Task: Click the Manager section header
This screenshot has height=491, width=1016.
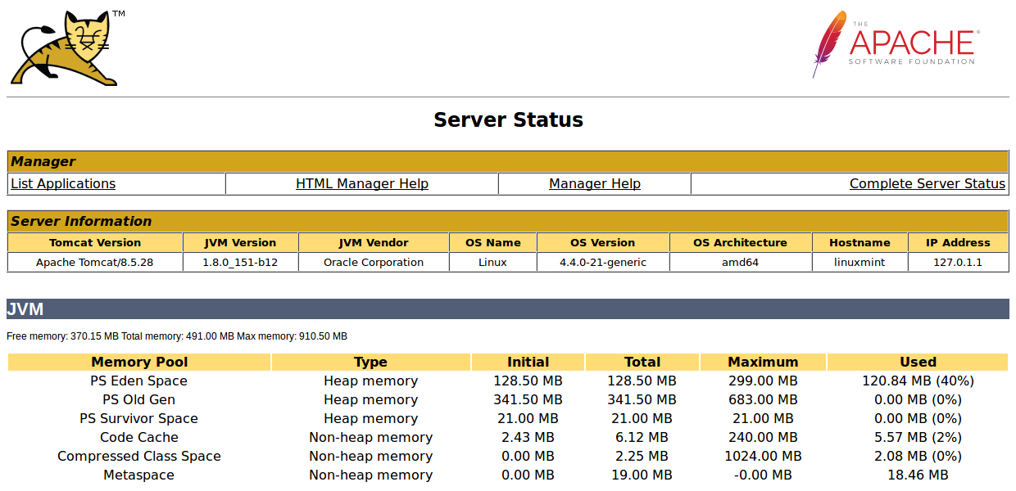Action: (x=508, y=161)
